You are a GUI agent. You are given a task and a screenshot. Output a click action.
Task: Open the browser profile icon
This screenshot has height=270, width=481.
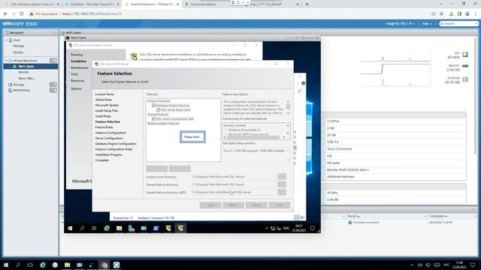467,13
